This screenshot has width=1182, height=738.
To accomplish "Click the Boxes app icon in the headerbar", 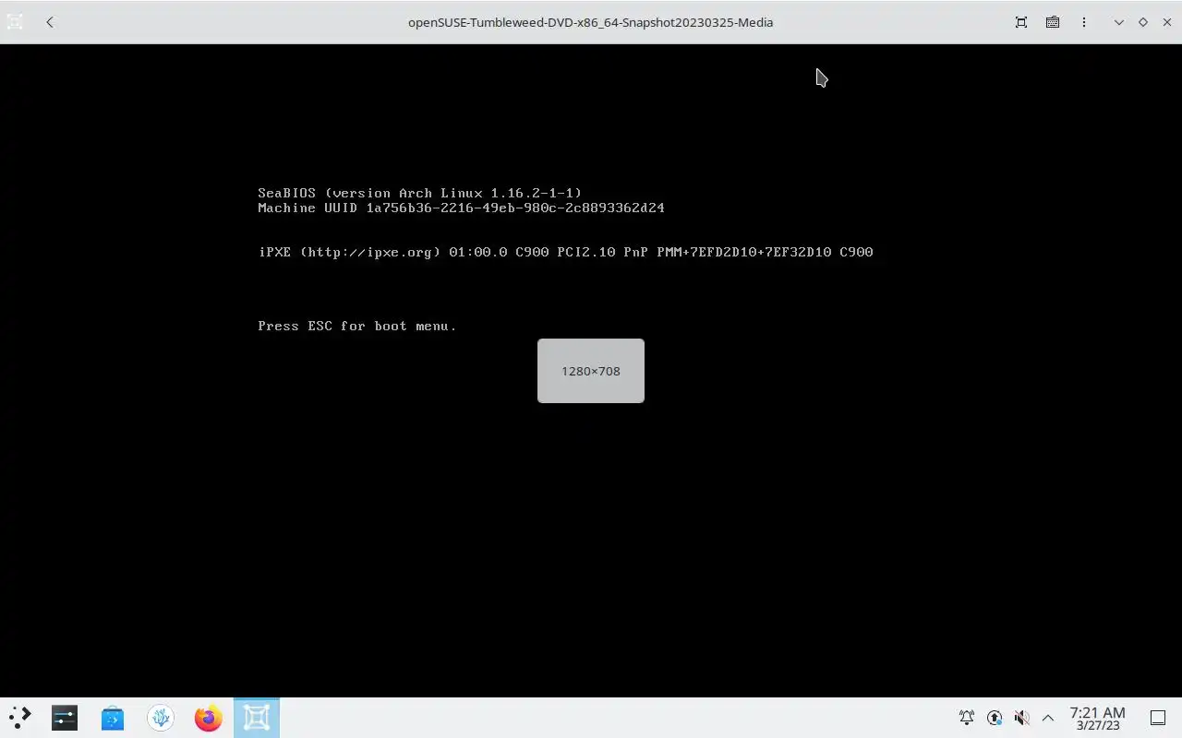I will (x=15, y=22).
